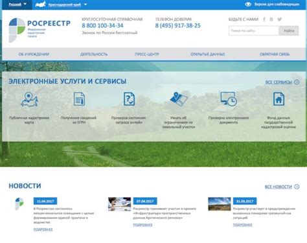The height and width of the screenshot is (243, 307).
Task: Open ПОДРОБНЕЕ link under 31.03.2017 news
Action: point(242,225)
